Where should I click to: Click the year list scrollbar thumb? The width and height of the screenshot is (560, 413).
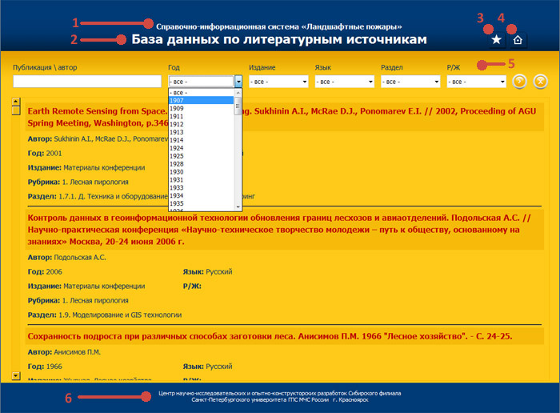[x=238, y=106]
